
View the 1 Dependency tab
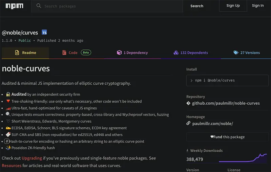click(x=132, y=53)
